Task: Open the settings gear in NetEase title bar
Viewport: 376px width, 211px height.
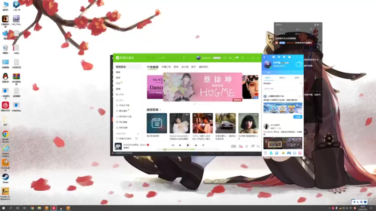Action: 230,58
